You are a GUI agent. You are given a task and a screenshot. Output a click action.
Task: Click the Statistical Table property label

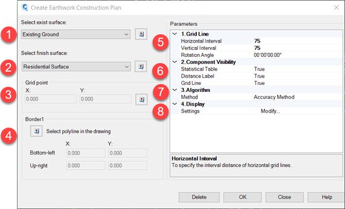(x=199, y=69)
